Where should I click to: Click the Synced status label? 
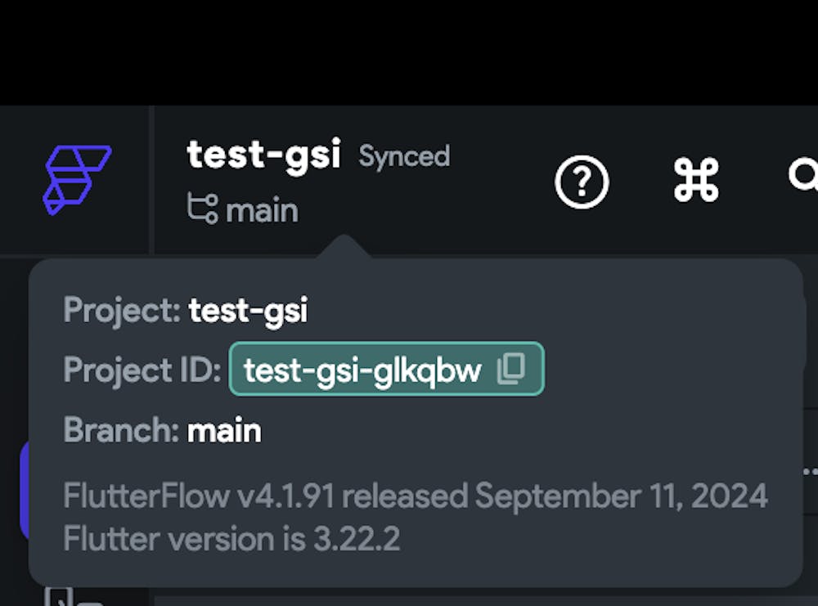point(404,155)
